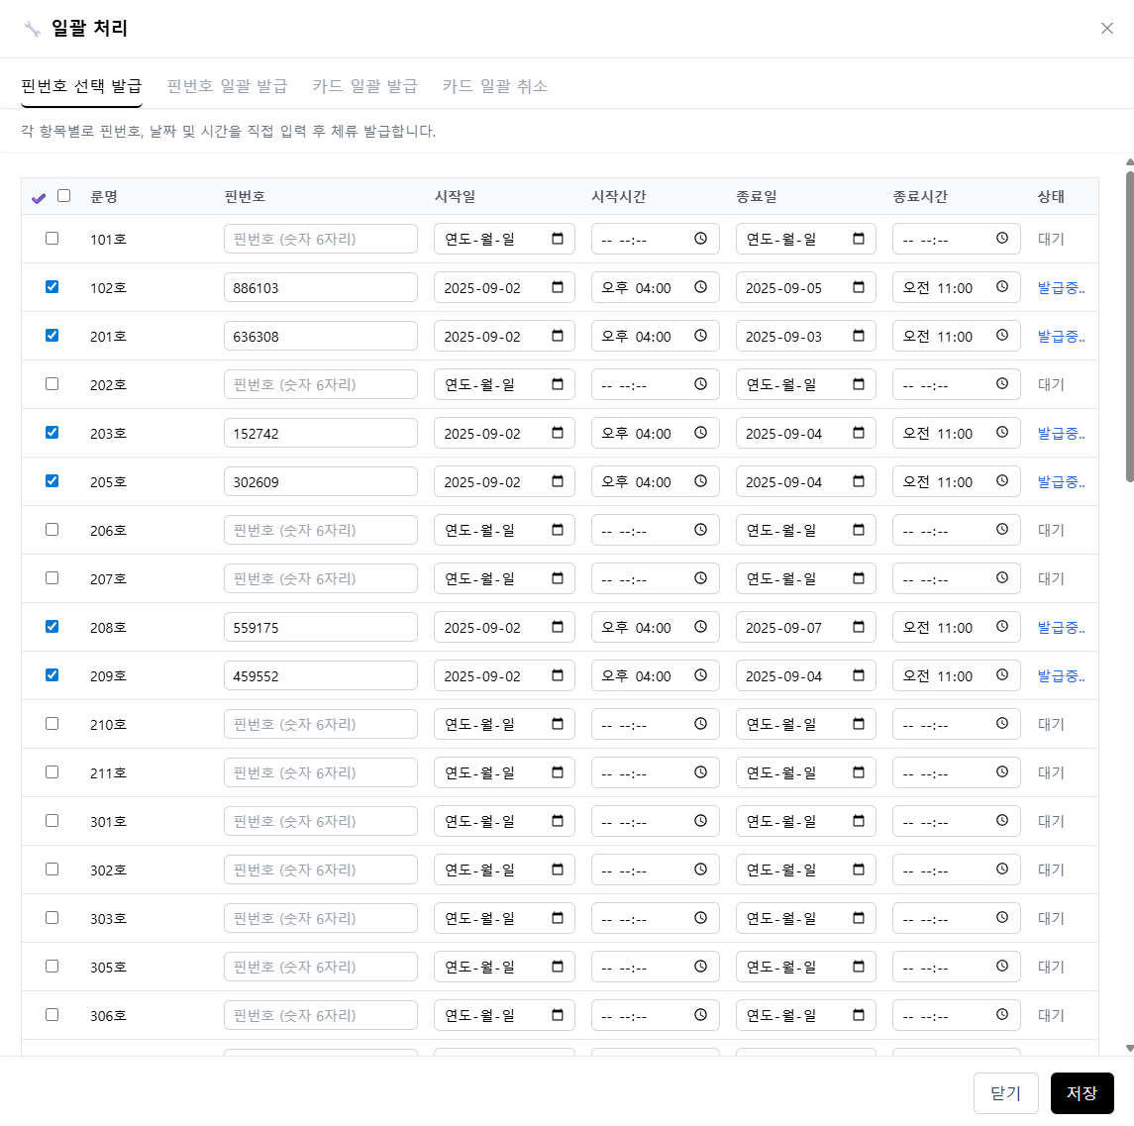Click the 207호 PIN number input field
Screen dimensions: 1134x1126
pyautogui.click(x=320, y=578)
